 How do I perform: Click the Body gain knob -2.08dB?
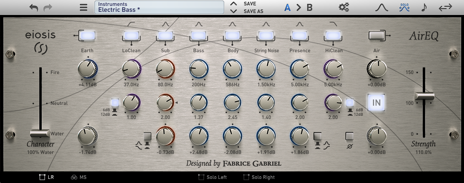(x=233, y=136)
